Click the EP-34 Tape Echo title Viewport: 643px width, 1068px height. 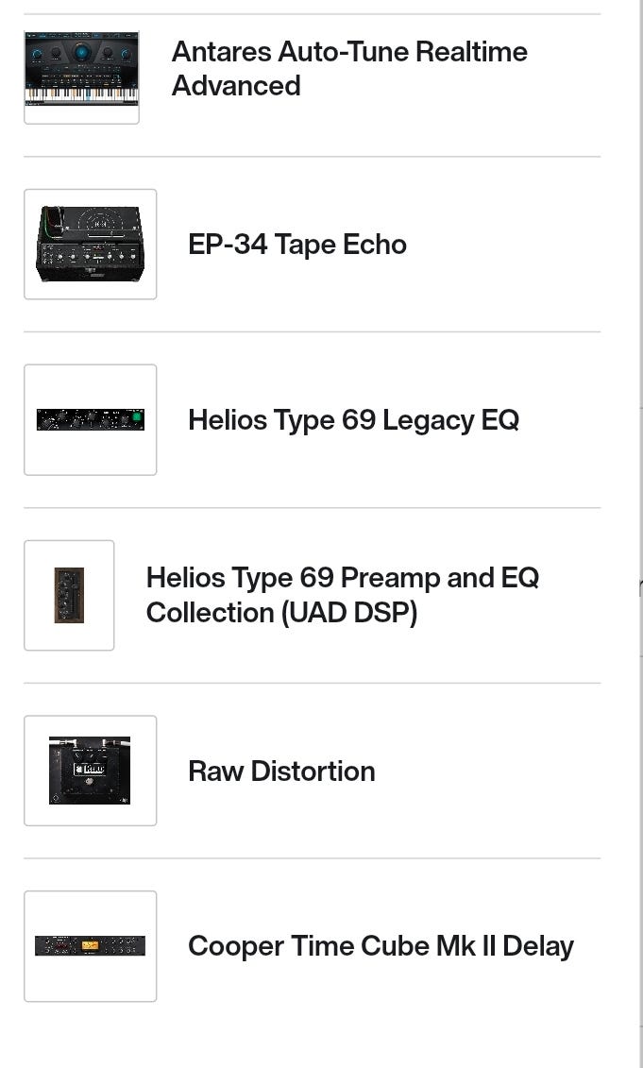tap(297, 245)
